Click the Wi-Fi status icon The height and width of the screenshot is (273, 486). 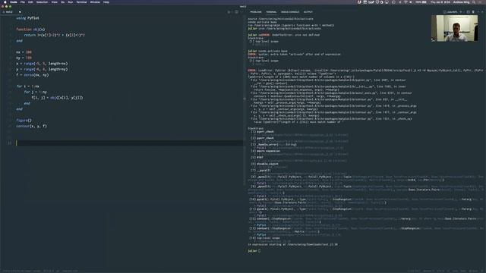pos(406,2)
